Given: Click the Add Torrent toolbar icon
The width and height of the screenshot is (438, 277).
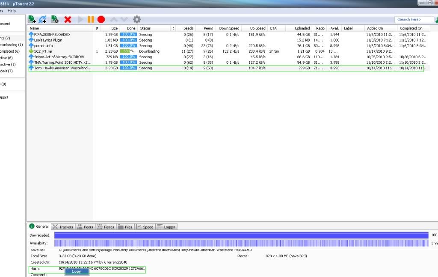Looking at the screenshot, I should [32, 19].
